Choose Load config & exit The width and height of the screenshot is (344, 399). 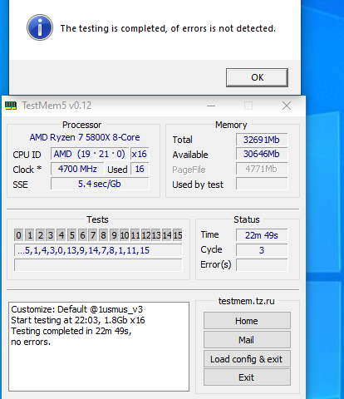(247, 359)
